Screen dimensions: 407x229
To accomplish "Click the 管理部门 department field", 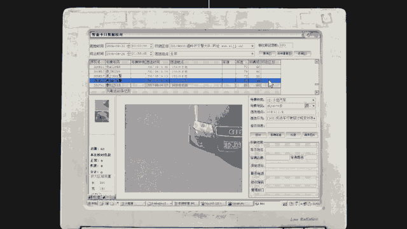I will point(291,190).
